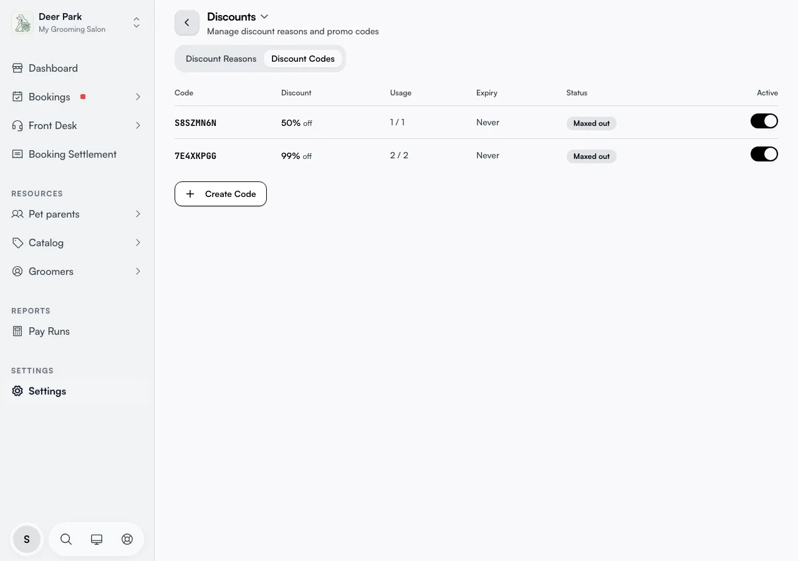This screenshot has height=561, width=798.
Task: Click the My Grooming Salon subtitle
Action: coord(72,29)
